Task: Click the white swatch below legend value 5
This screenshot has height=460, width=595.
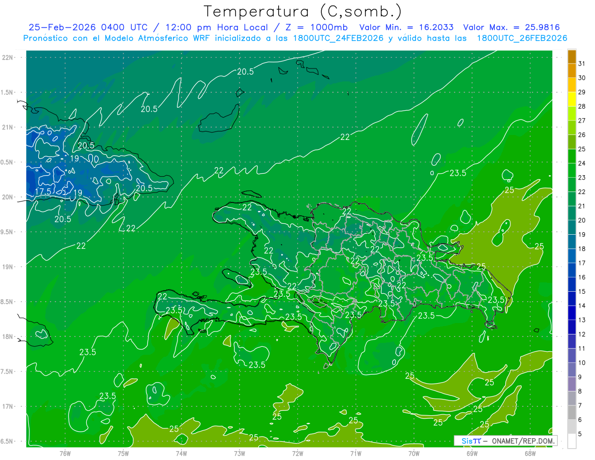Action: click(572, 441)
